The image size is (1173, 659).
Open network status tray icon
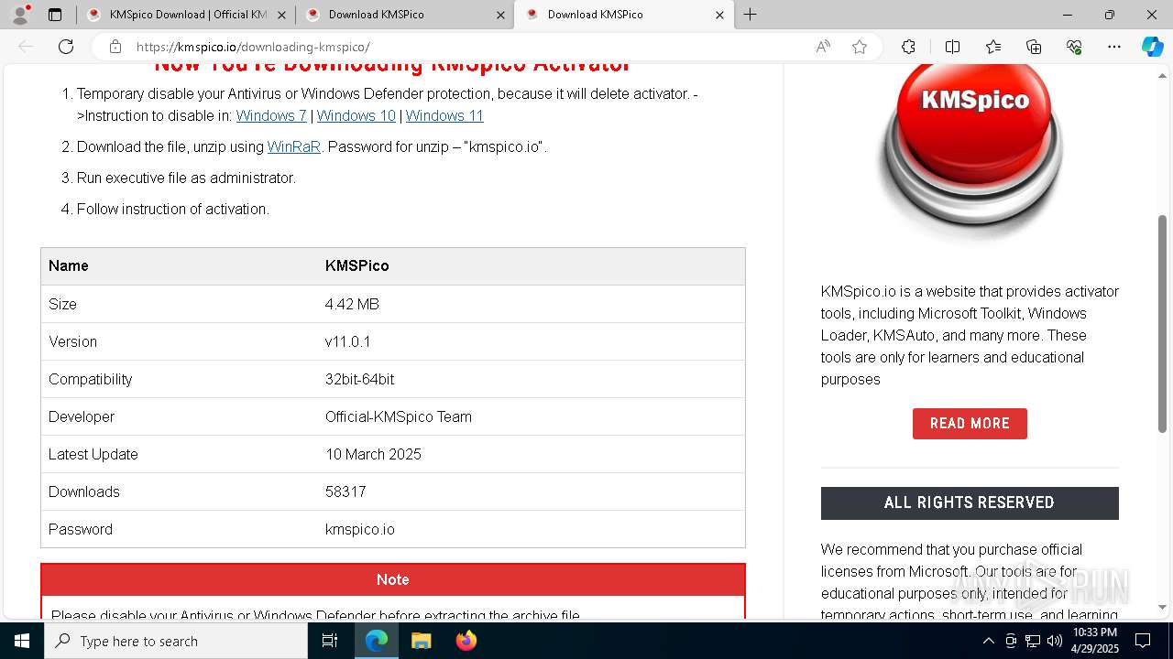(x=1033, y=641)
